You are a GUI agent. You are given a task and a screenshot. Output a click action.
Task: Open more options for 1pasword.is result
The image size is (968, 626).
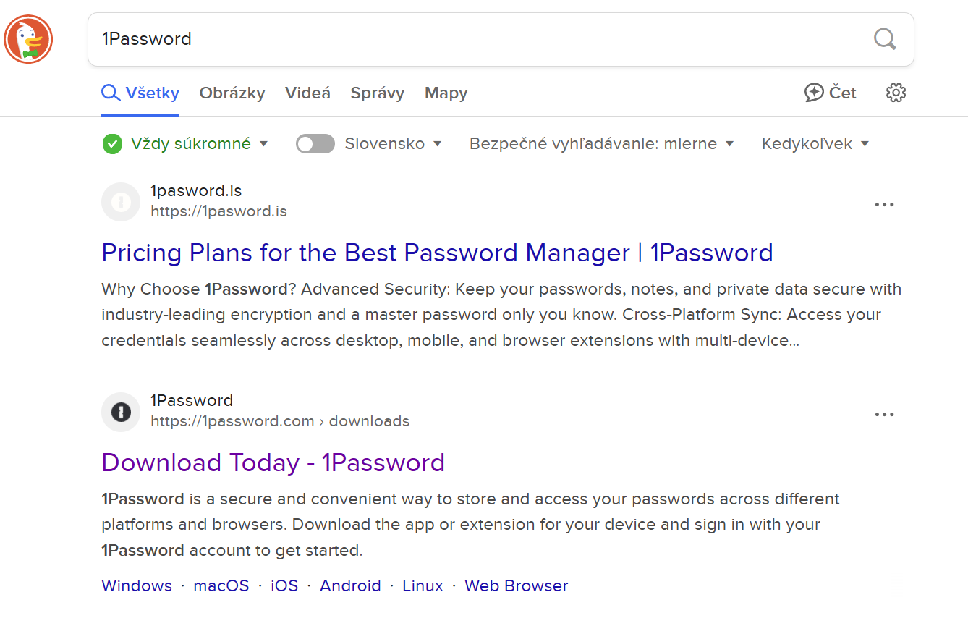pyautogui.click(x=884, y=205)
